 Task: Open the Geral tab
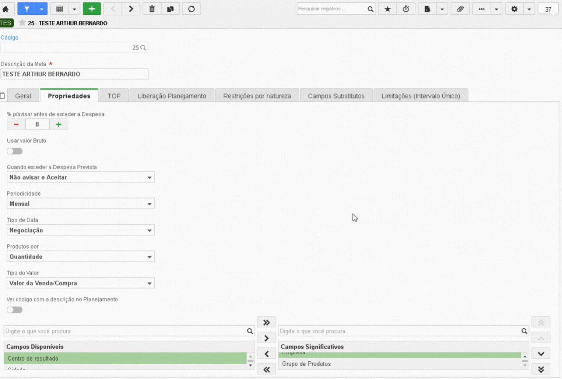point(23,96)
